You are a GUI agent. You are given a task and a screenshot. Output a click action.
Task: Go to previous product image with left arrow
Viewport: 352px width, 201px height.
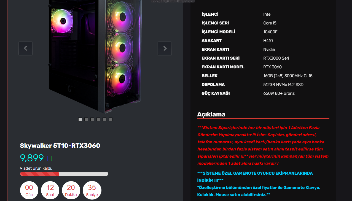point(25,48)
